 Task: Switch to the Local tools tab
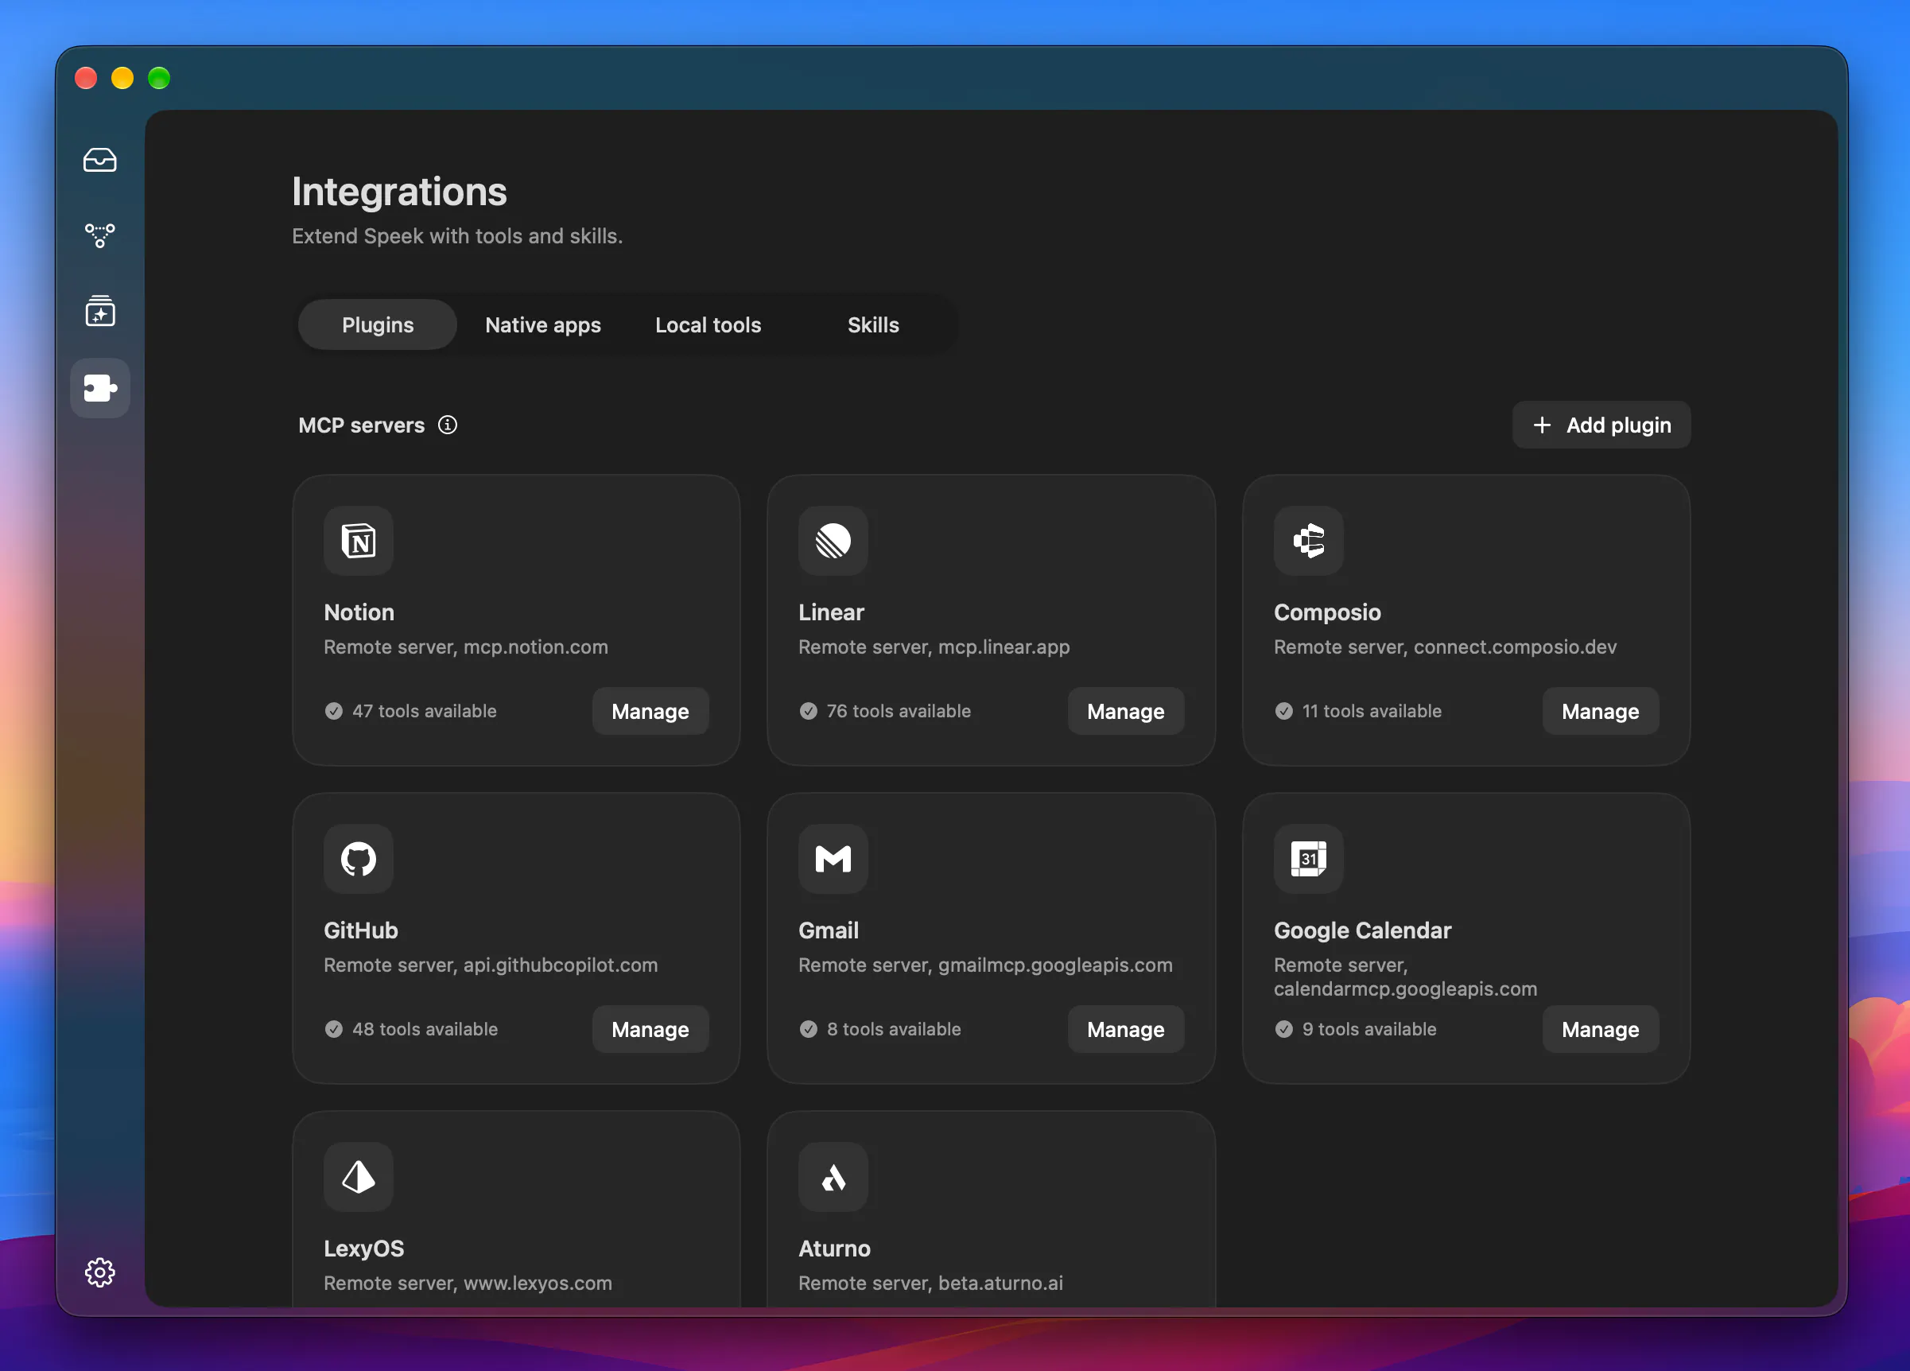(708, 325)
